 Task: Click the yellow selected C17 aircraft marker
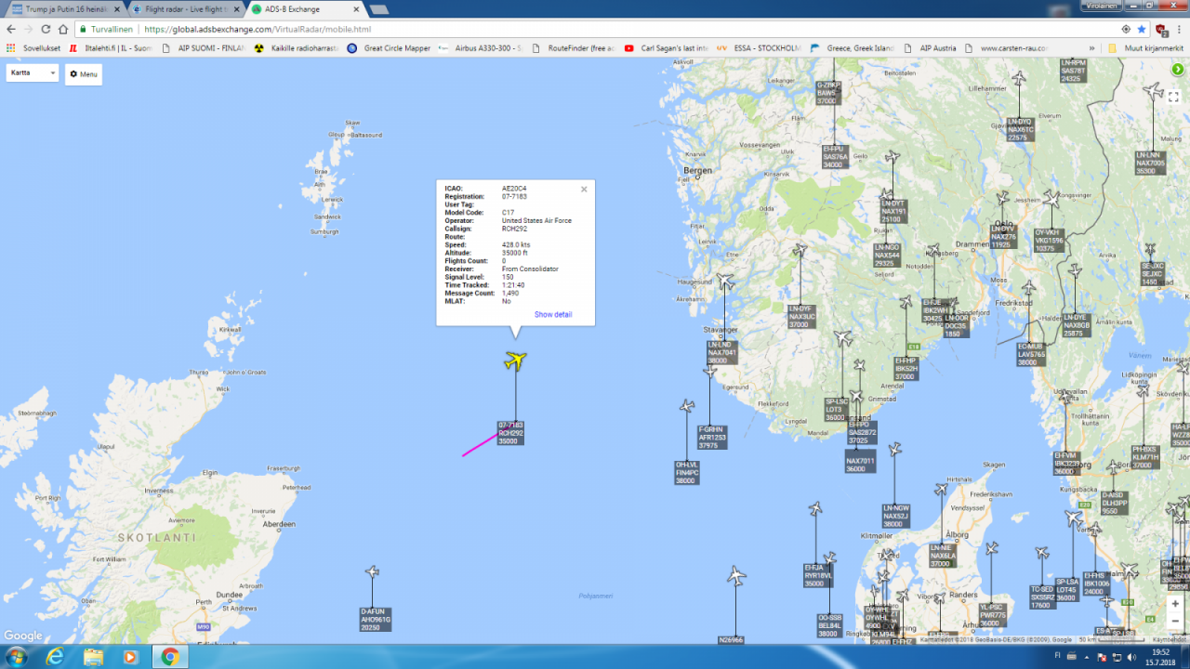[x=515, y=360]
